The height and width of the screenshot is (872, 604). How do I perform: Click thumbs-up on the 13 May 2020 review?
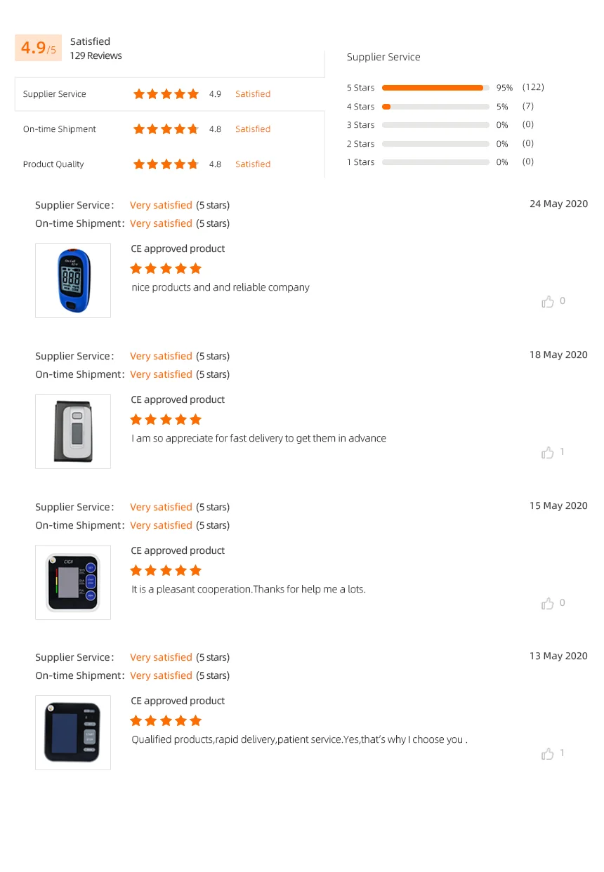coord(548,754)
